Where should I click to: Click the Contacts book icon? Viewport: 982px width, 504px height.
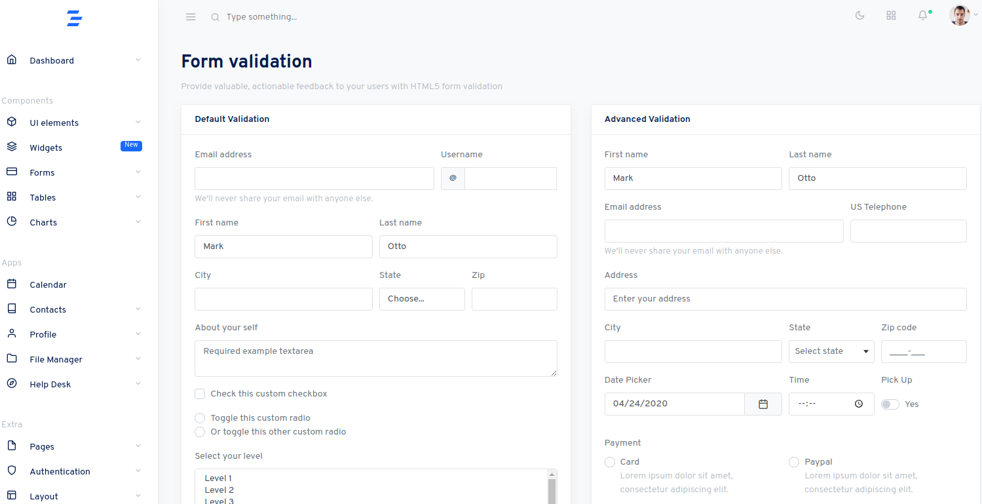(x=11, y=309)
